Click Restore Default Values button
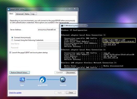This screenshot has height=99, width=137. 20,72
